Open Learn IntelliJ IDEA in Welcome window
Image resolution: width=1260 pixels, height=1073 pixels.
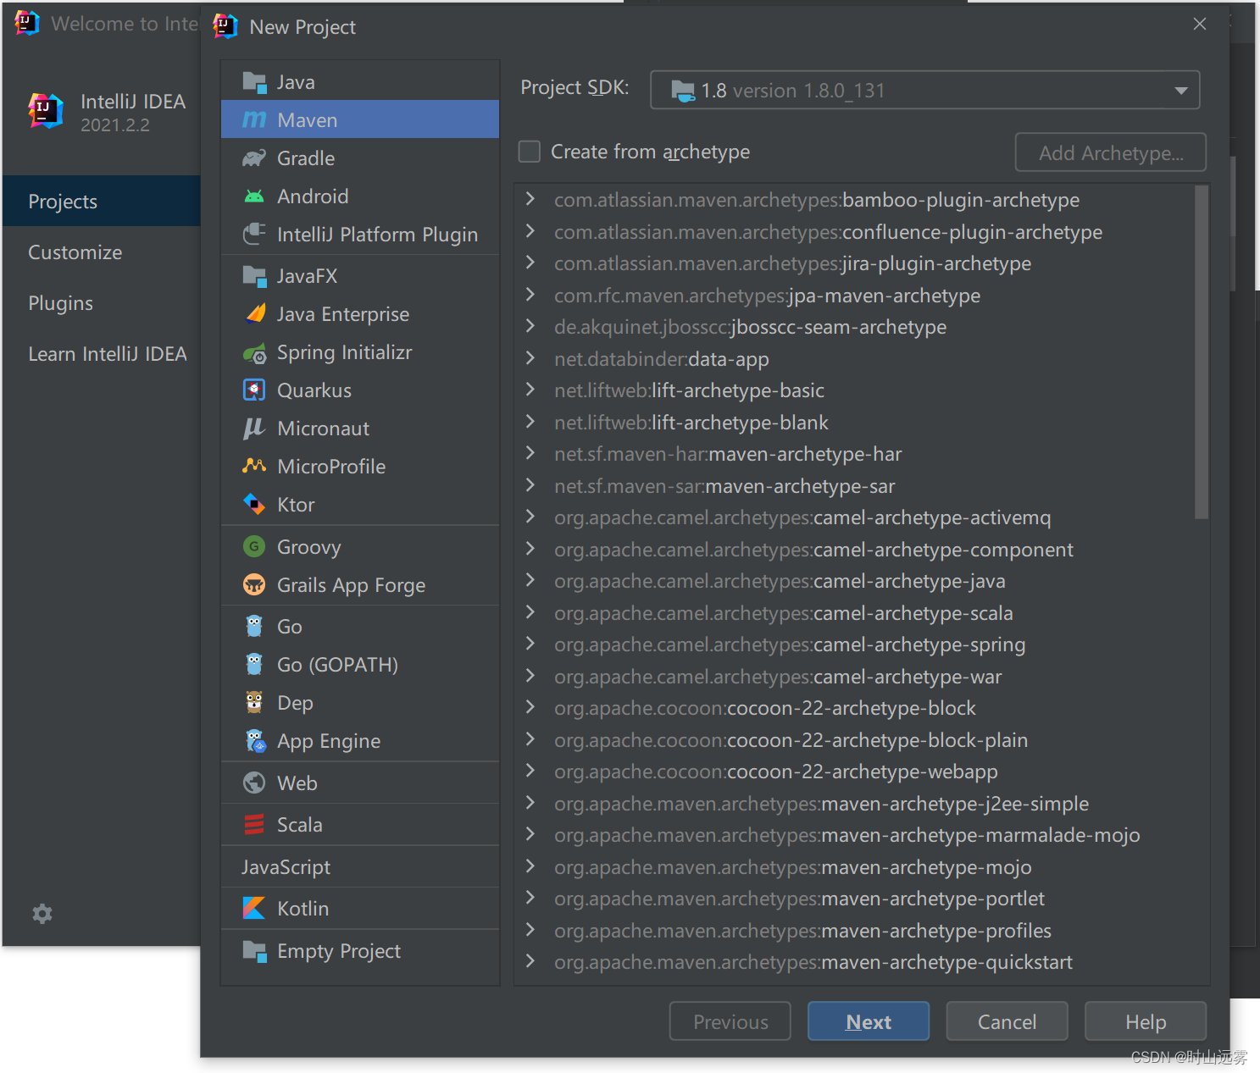tap(102, 354)
